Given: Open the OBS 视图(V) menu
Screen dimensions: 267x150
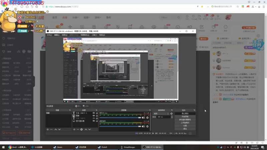Looking at the screenshot, I should tap(64, 35).
